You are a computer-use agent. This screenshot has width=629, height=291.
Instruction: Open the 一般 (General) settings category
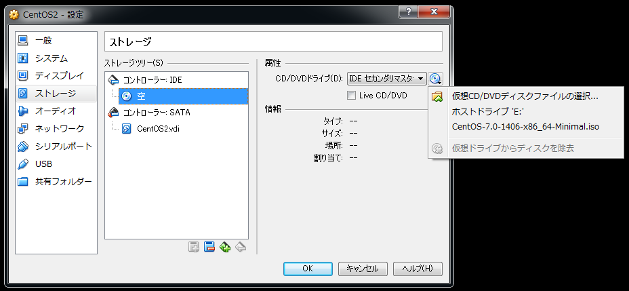[56, 41]
